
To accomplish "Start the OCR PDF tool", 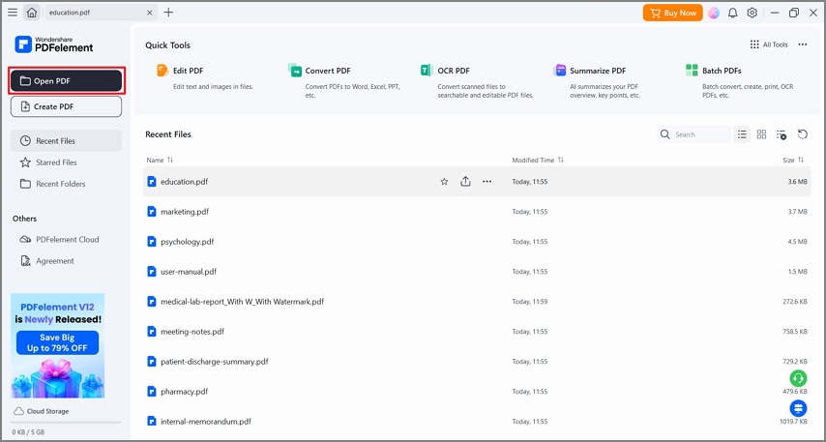I will (453, 71).
